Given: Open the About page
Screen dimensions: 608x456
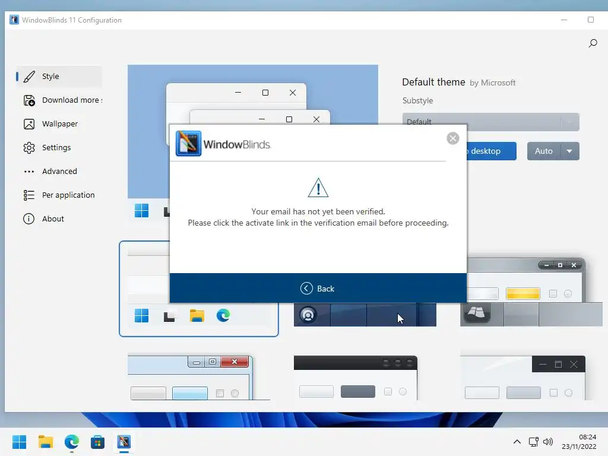Looking at the screenshot, I should pyautogui.click(x=59, y=218).
